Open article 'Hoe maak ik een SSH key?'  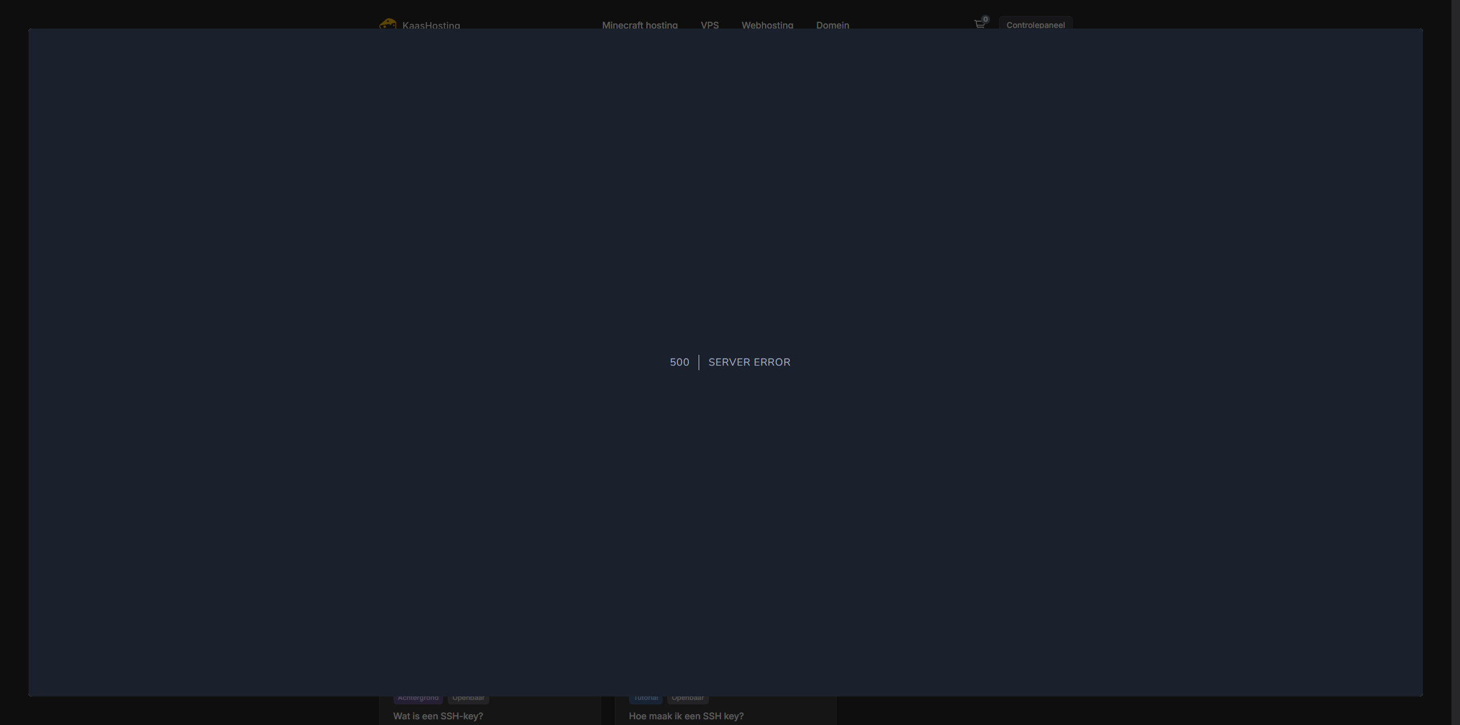coord(686,716)
